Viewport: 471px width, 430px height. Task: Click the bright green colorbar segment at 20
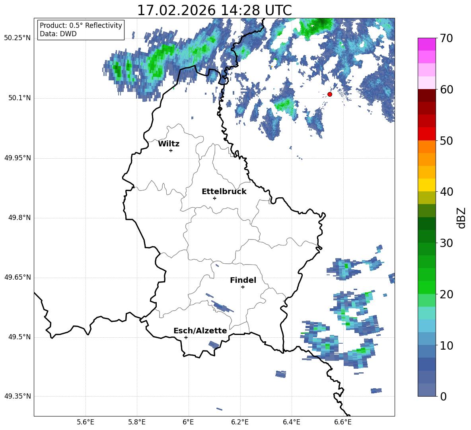tap(427, 287)
